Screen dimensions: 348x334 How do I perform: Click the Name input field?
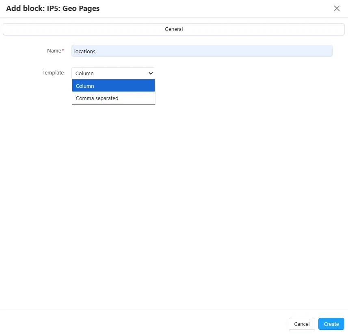[202, 51]
